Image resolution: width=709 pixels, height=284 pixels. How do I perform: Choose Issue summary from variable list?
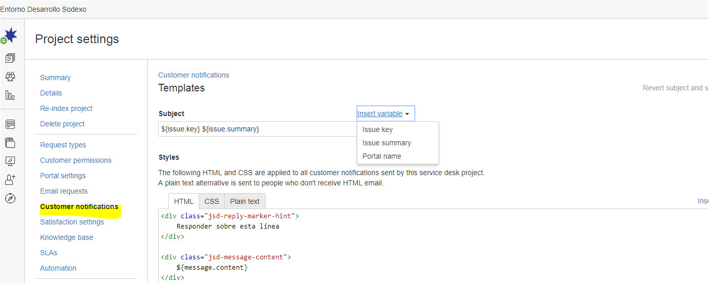click(x=387, y=143)
